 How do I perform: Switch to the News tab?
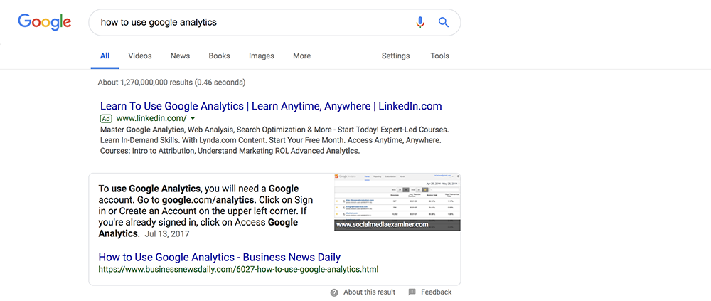[180, 56]
